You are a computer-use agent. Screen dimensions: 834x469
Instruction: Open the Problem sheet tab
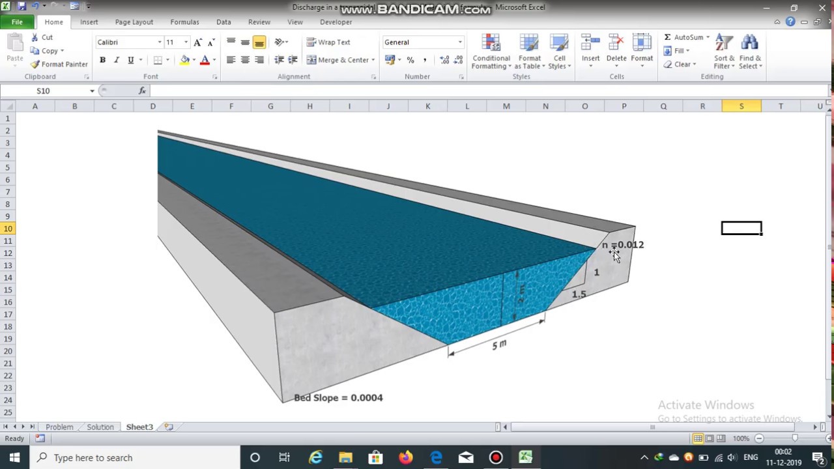[59, 427]
